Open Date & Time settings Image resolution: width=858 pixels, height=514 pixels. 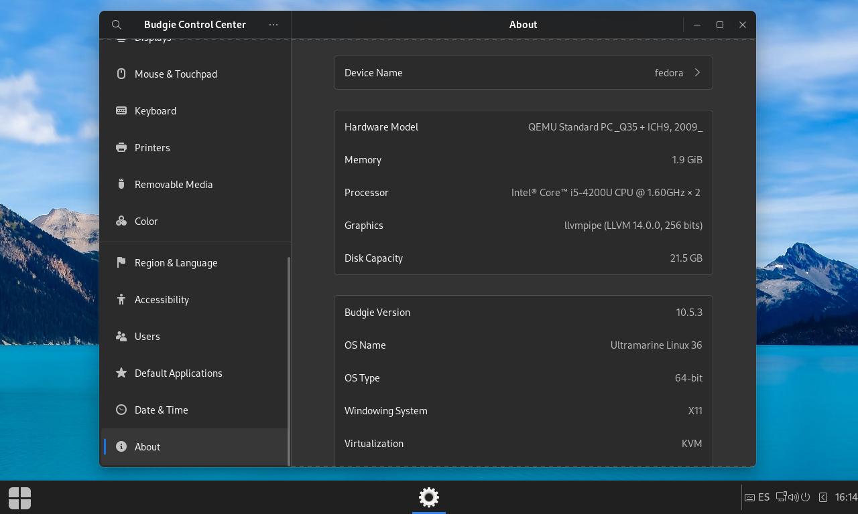point(195,410)
